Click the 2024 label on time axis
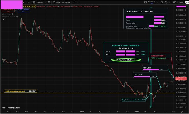The image size is (189, 114). pyautogui.click(x=27, y=112)
